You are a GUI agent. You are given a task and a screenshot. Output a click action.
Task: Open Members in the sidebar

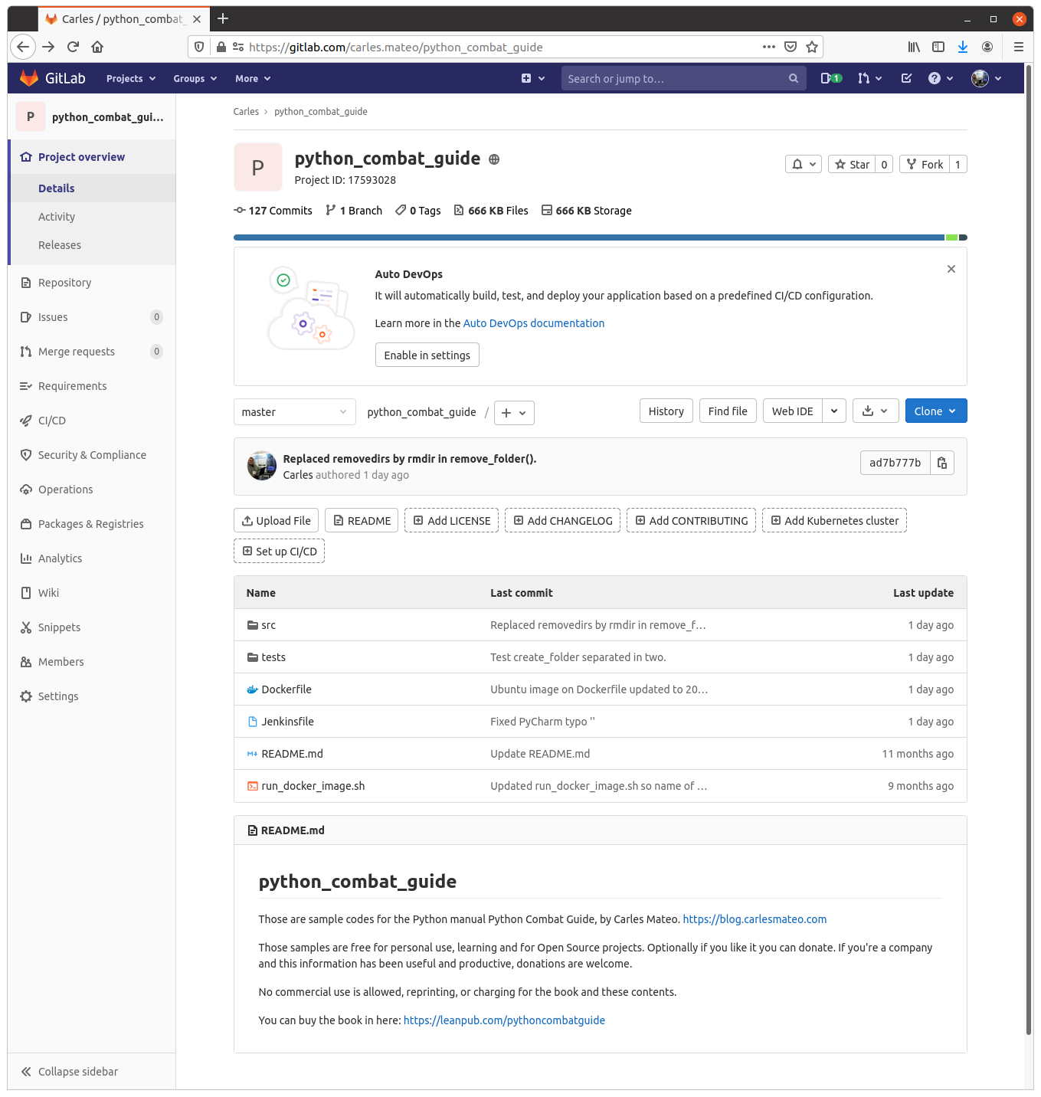[92, 662]
